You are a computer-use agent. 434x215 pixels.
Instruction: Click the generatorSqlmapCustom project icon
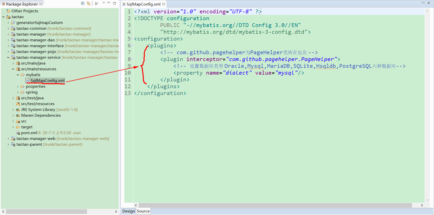(13, 22)
